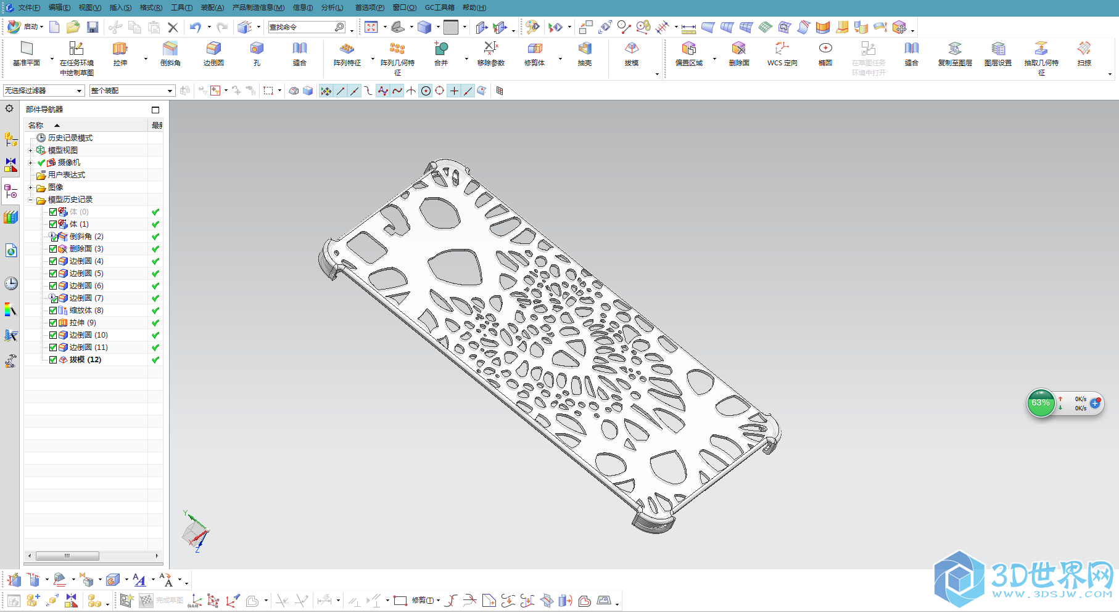
Task: Click the Datum Plane (基准平面) tool
Action: tap(26, 54)
